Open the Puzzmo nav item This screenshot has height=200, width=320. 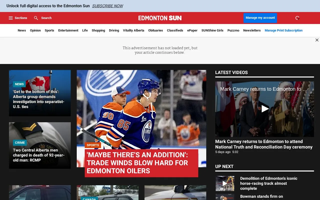(233, 30)
